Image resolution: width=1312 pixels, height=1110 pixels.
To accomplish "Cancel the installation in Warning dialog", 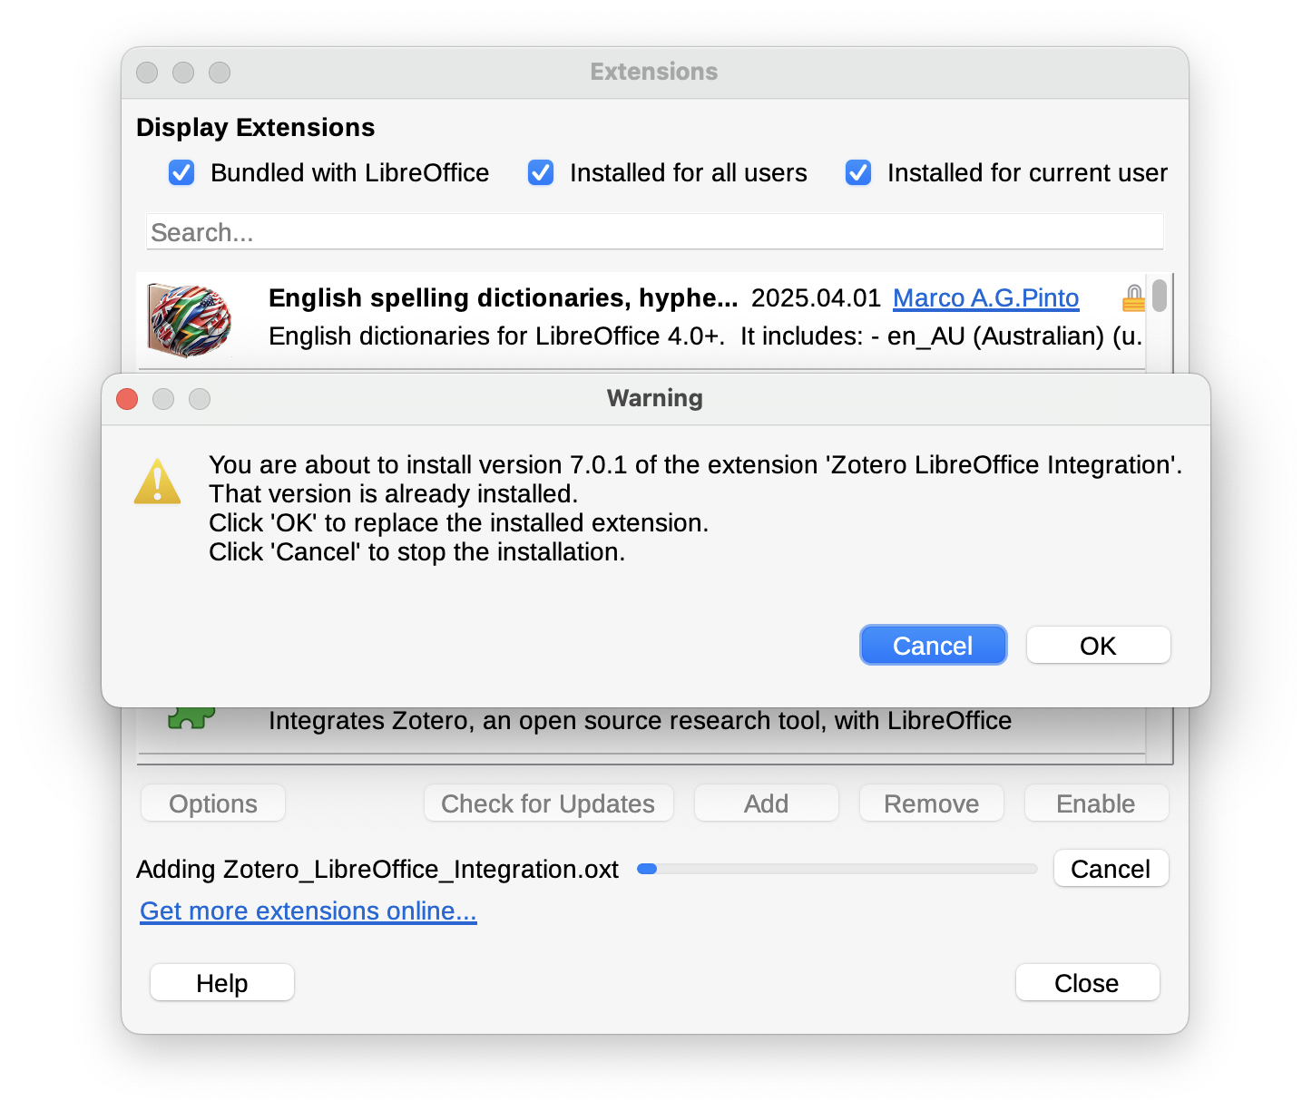I will (x=933, y=645).
